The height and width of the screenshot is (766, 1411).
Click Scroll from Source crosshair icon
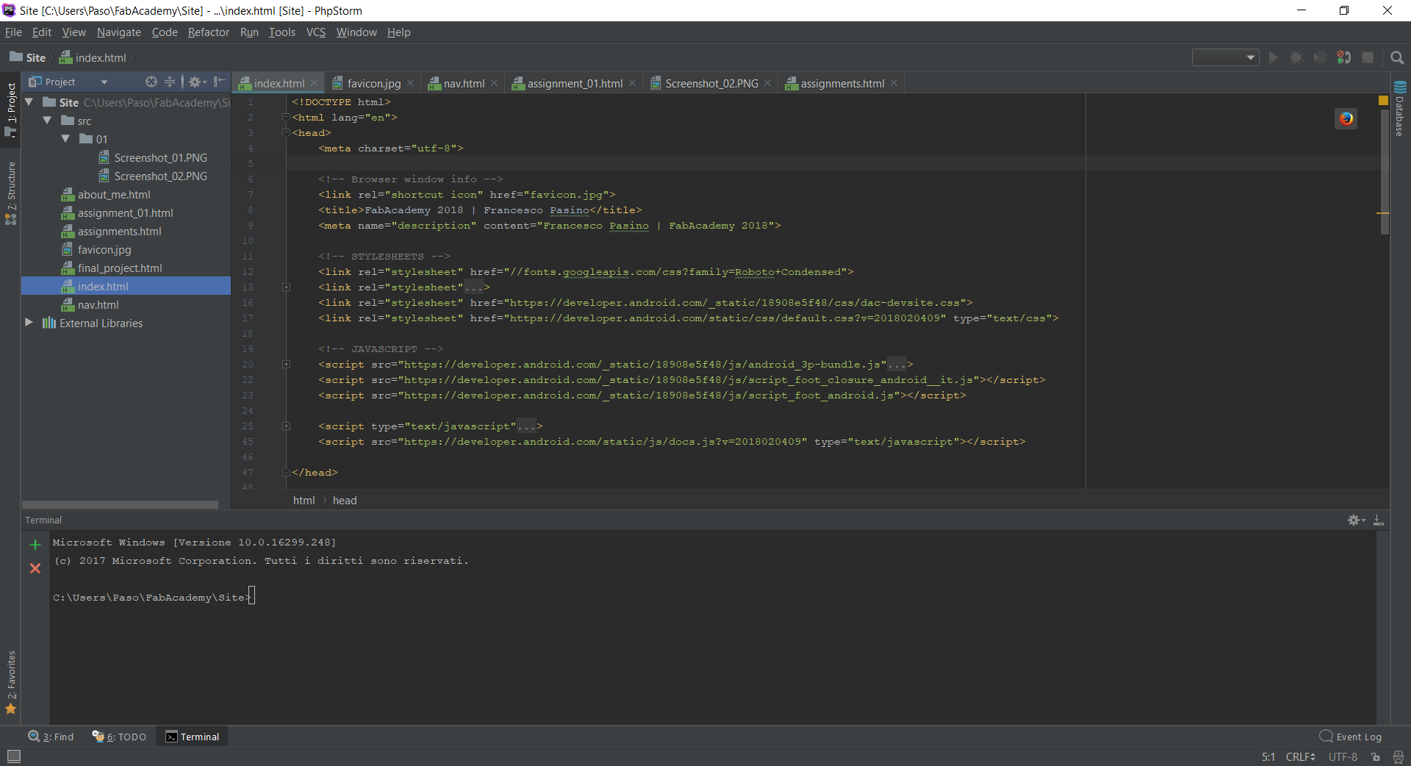point(151,82)
